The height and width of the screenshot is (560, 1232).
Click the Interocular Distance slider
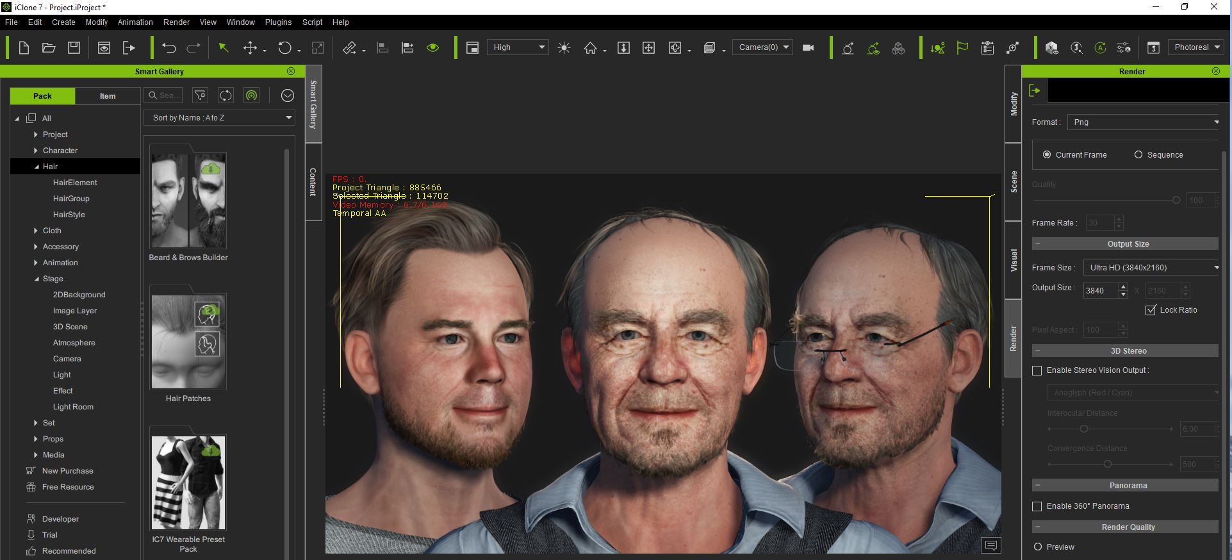pos(1110,429)
